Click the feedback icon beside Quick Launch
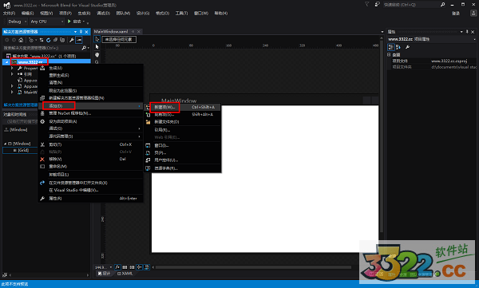 click(x=378, y=4)
